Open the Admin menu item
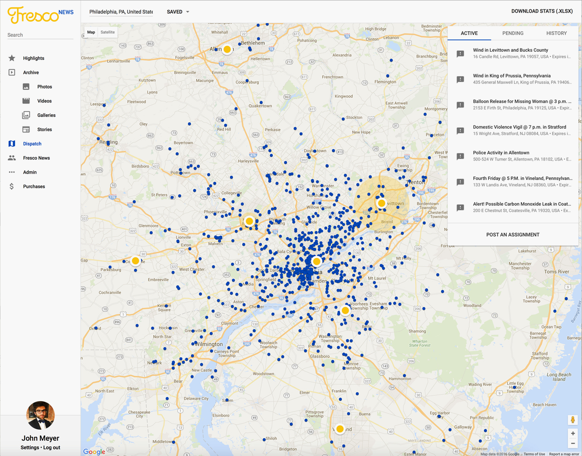This screenshot has width=582, height=456. tap(29, 172)
